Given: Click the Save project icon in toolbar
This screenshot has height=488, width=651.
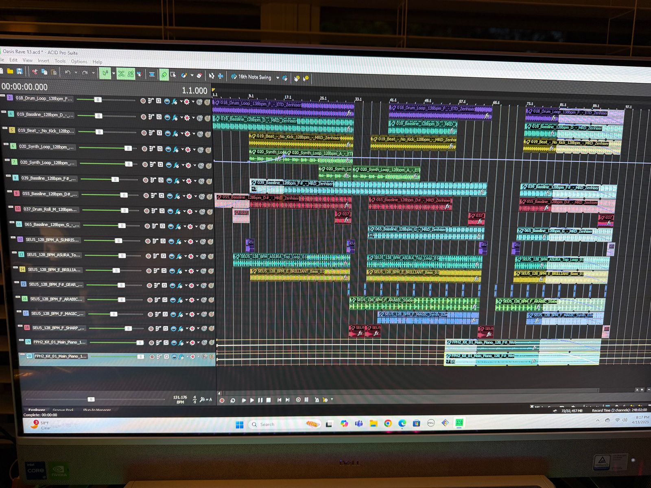Looking at the screenshot, I should coord(19,72).
